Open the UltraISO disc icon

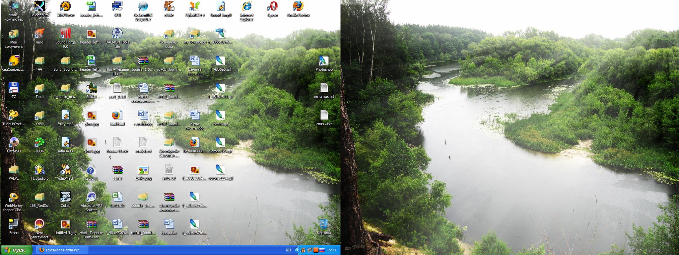14,143
